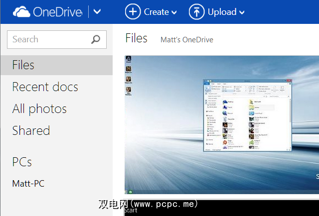Click the Create plus circle icon

133,11
